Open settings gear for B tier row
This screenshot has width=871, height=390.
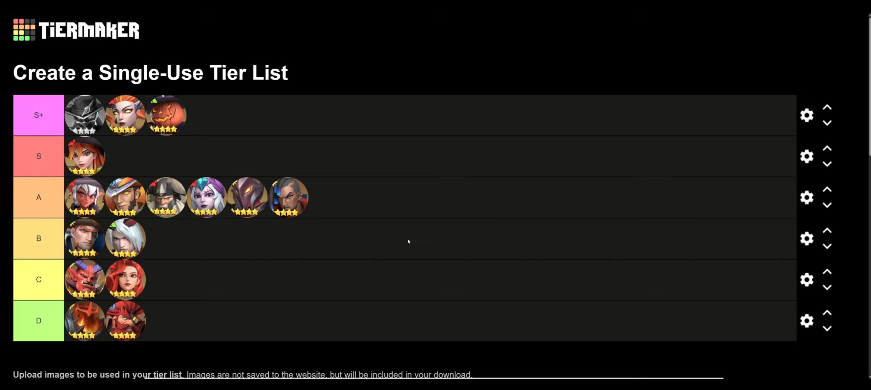pos(806,238)
